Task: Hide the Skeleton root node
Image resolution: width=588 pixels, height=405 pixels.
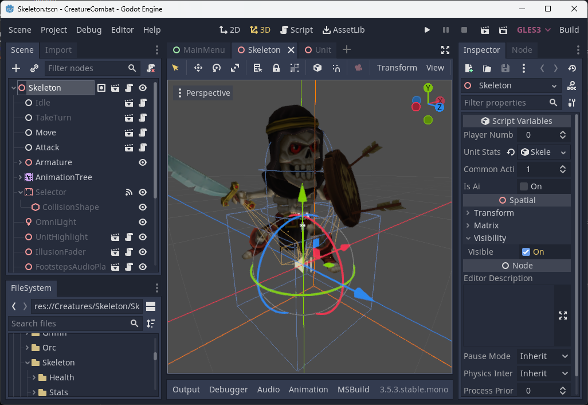Action: point(143,88)
